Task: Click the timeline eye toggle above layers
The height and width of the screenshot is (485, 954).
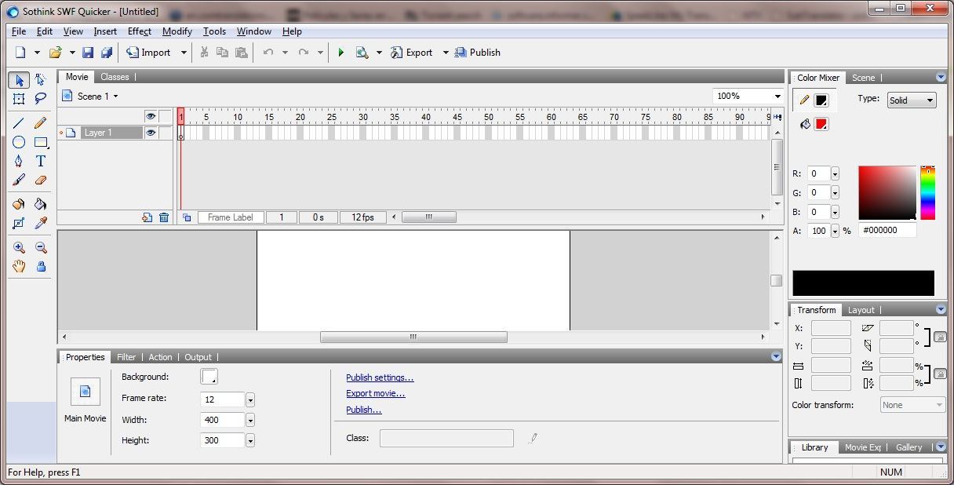Action: tap(151, 115)
